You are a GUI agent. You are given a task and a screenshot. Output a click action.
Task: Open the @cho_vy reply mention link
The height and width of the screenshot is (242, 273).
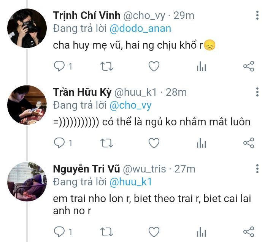(x=130, y=105)
